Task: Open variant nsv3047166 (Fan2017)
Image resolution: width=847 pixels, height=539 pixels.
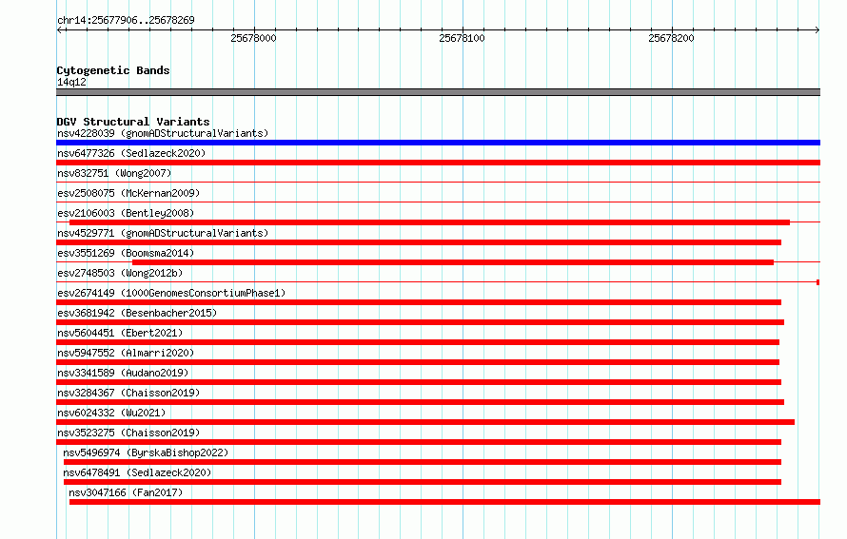Action: 126,492
